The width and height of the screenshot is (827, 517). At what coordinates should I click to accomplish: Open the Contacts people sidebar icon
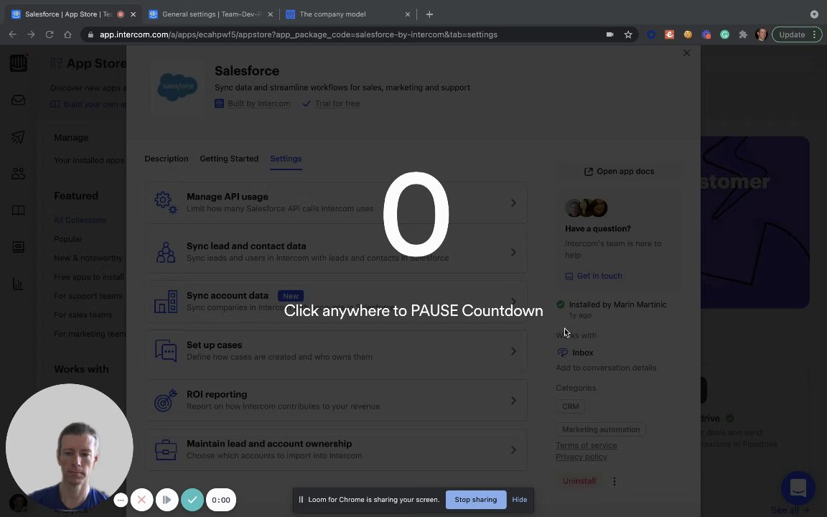(x=19, y=174)
